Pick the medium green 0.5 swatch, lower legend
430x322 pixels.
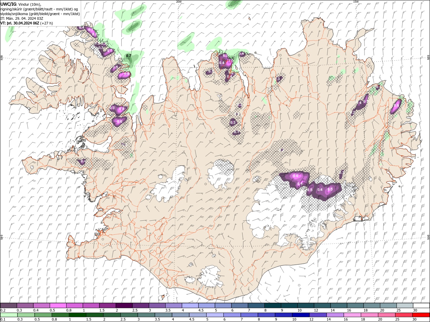43,315
